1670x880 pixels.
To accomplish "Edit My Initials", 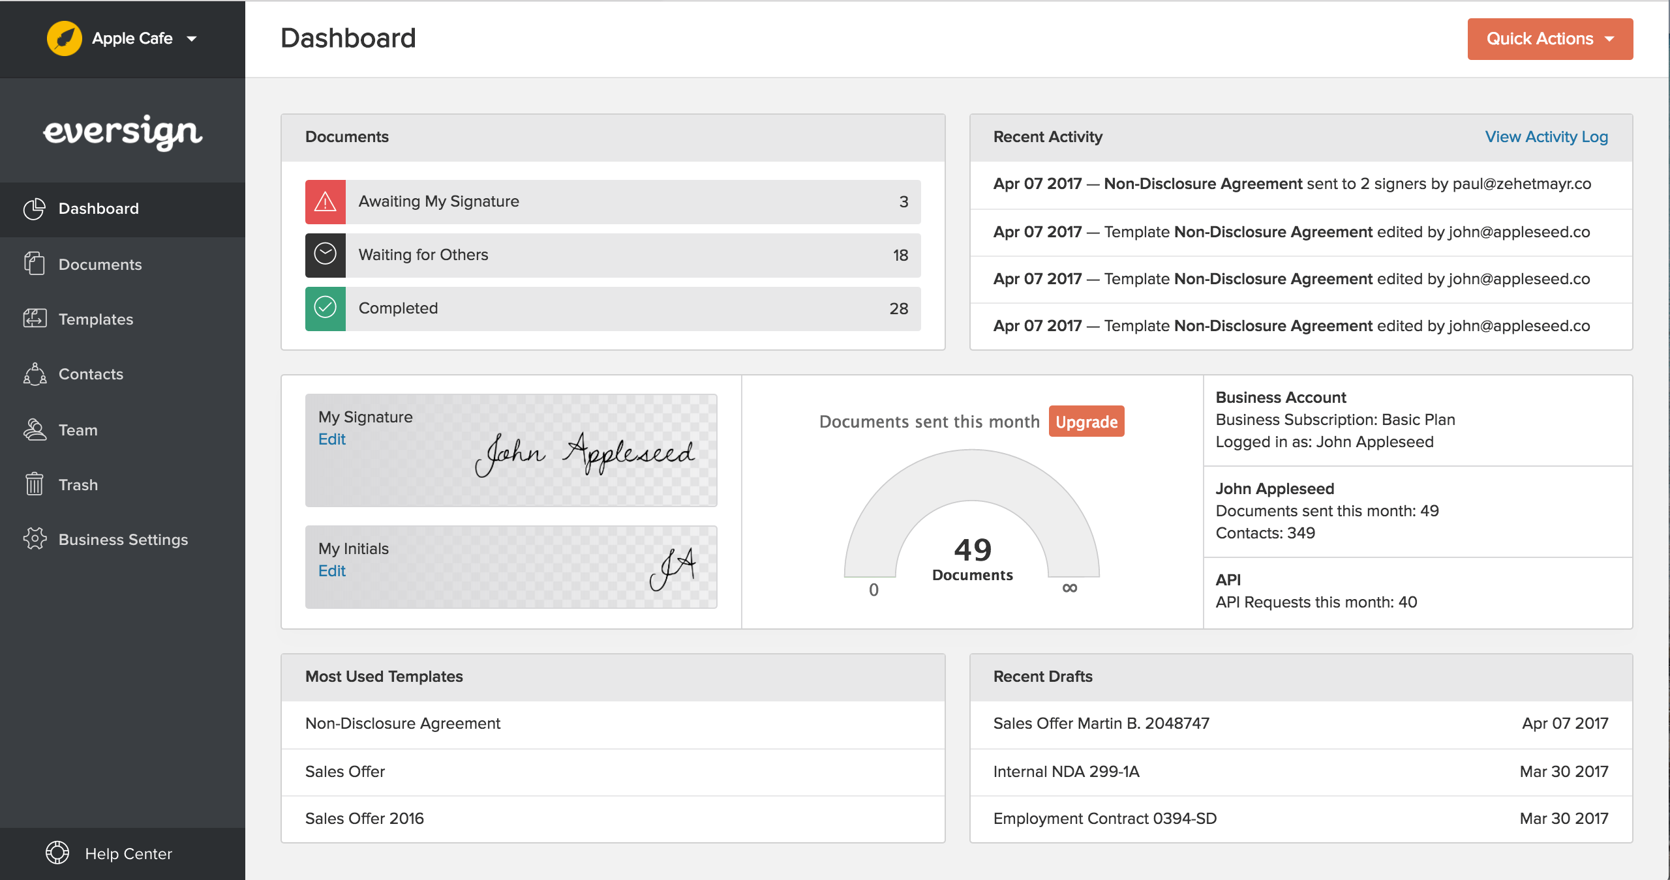I will [x=333, y=570].
